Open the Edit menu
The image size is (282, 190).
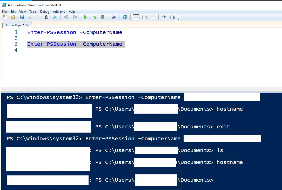[x=13, y=12]
